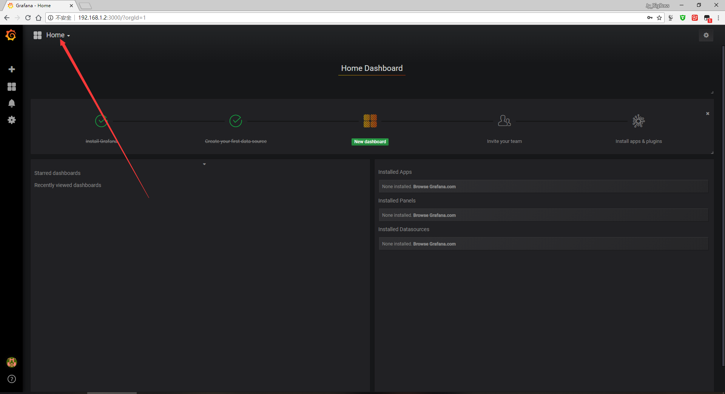Viewport: 725px width, 394px height.
Task: Open the user avatar profile menu
Action: coord(12,362)
